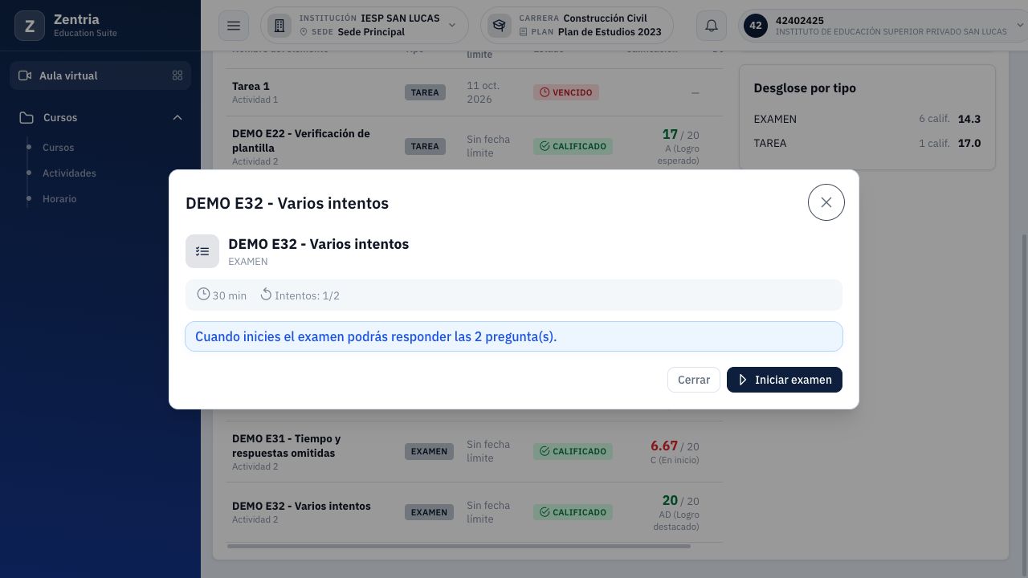Click the EXAMEN average 14.3
Image resolution: width=1028 pixels, height=578 pixels.
969,119
